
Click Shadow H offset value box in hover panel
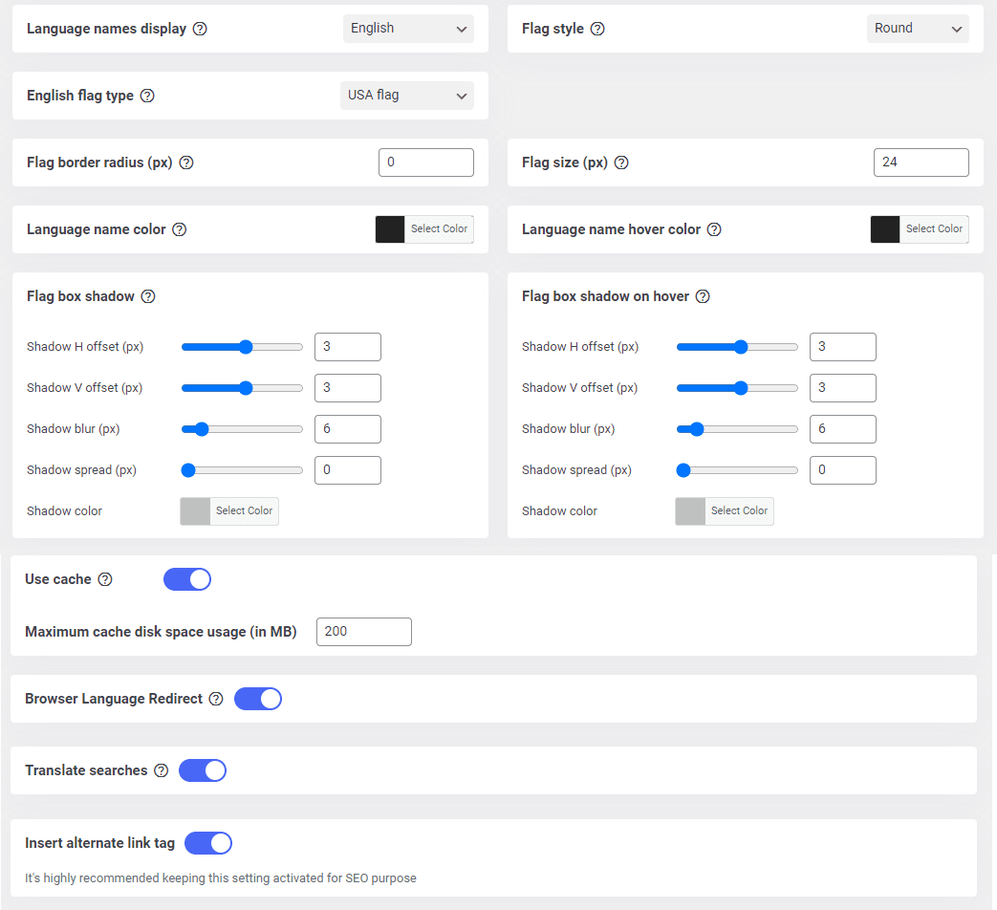point(842,347)
